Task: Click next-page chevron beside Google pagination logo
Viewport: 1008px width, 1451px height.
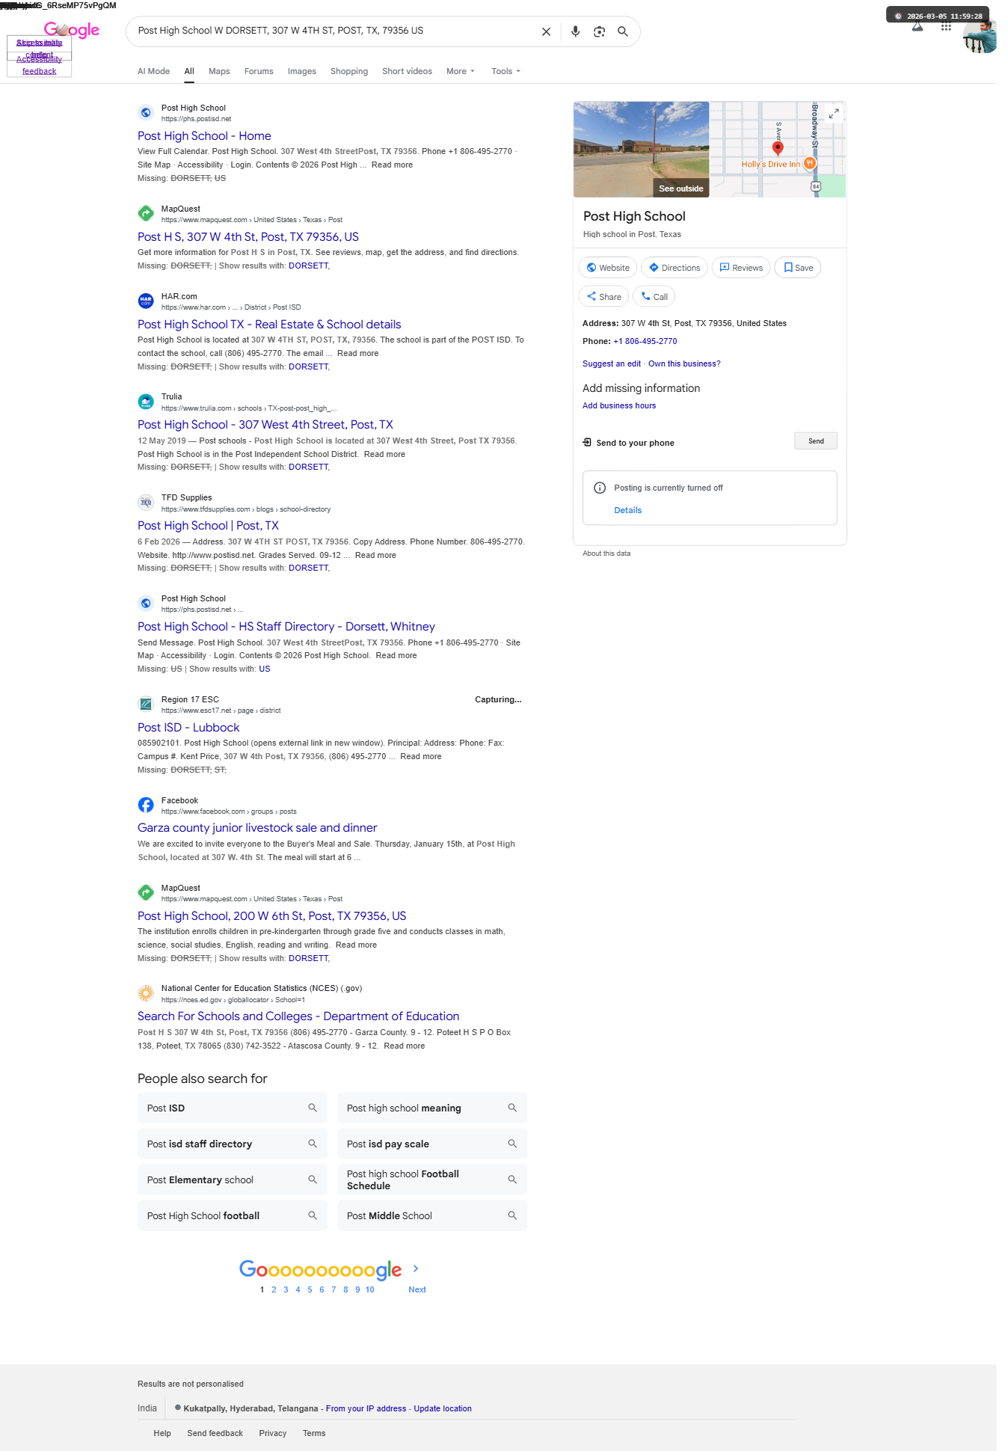Action: click(x=416, y=1269)
